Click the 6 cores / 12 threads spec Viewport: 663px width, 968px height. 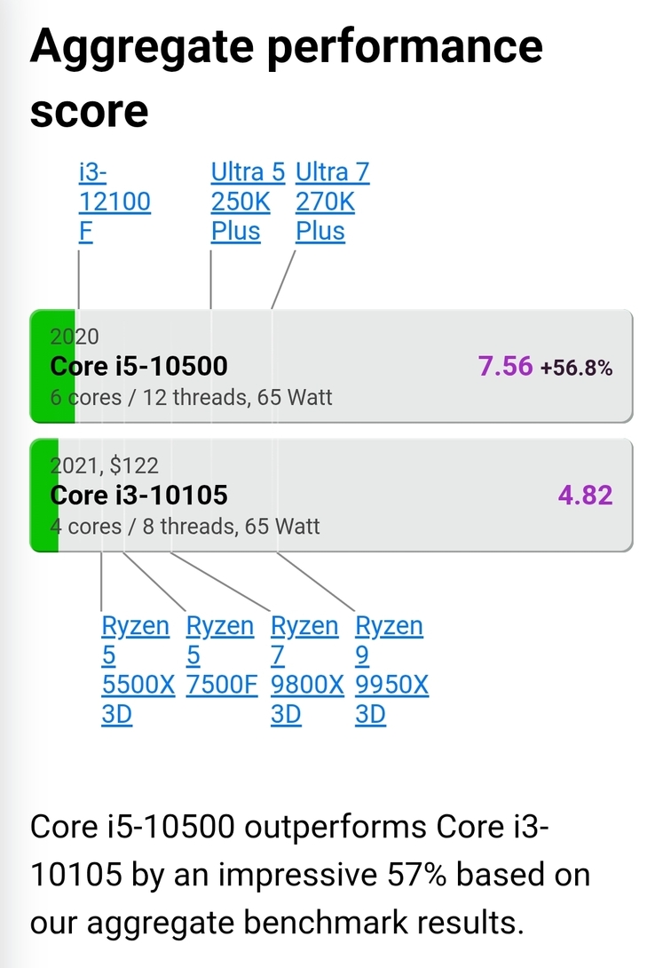pyautogui.click(x=191, y=397)
